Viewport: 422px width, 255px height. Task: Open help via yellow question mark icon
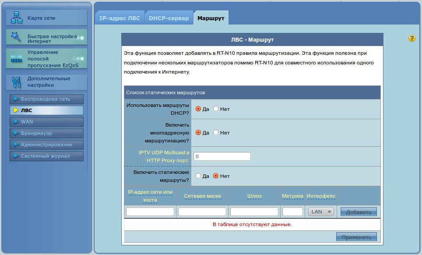coord(412,39)
